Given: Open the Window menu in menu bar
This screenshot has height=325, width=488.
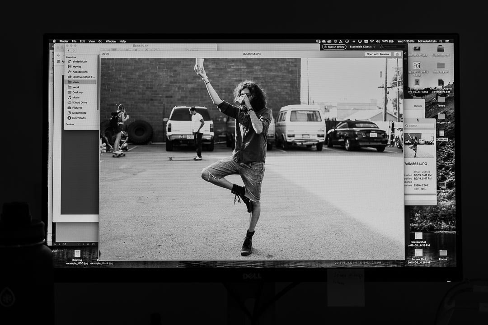Looking at the screenshot, I should click(x=111, y=41).
